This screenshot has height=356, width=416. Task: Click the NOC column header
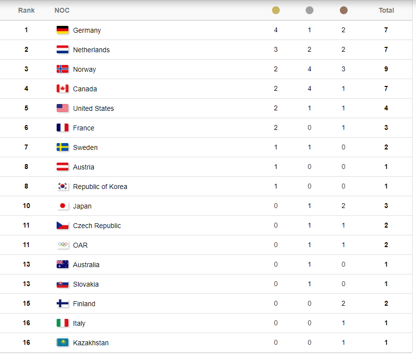[62, 10]
